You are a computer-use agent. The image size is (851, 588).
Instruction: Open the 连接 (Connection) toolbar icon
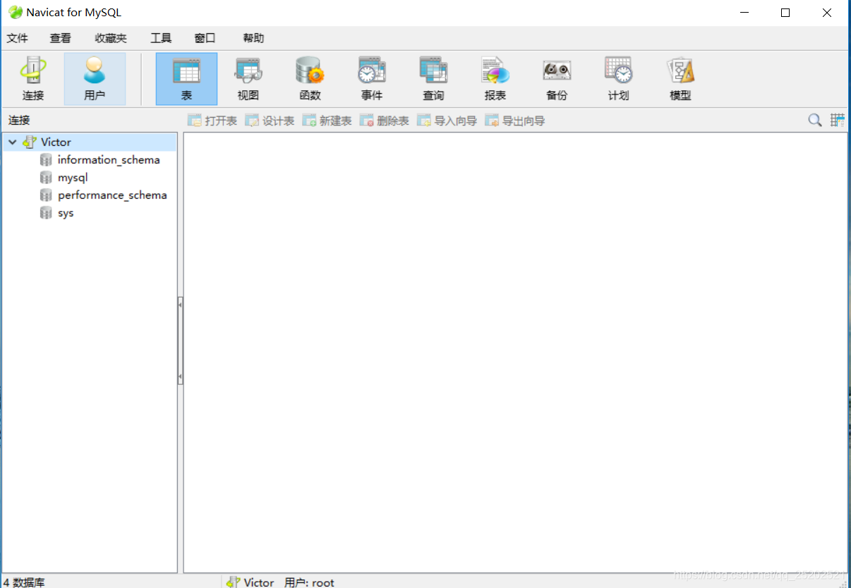pos(33,79)
